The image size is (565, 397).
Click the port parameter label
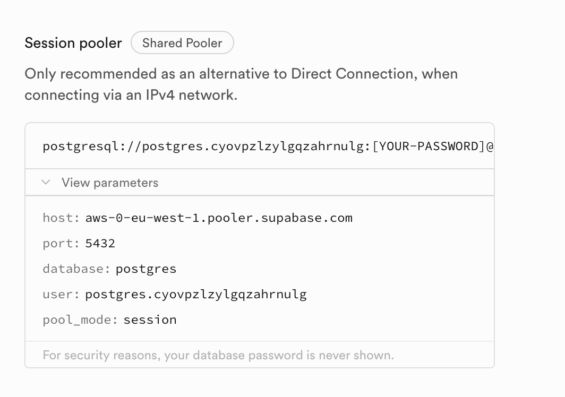pos(61,243)
